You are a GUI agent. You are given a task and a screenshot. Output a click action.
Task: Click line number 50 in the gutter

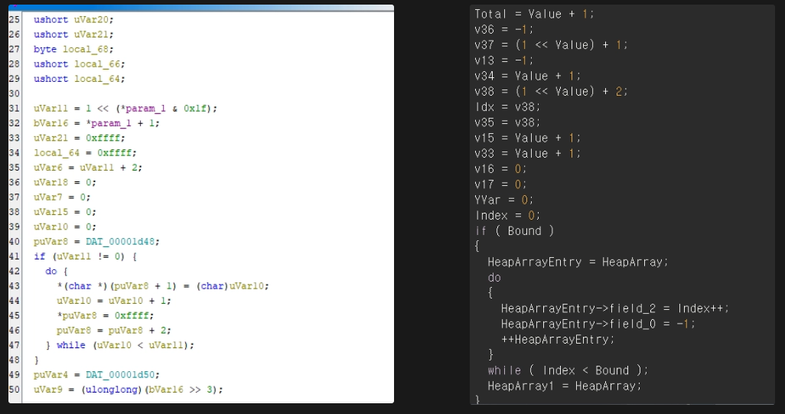click(15, 389)
